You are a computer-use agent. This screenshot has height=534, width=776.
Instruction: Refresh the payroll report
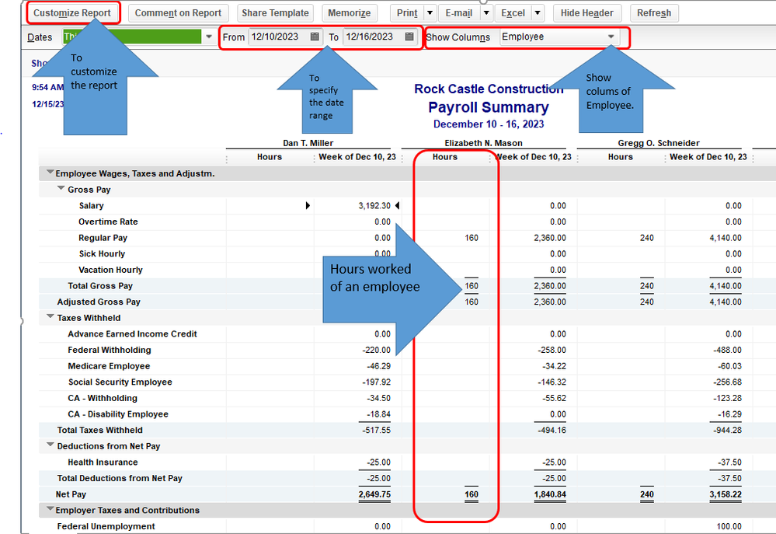(653, 13)
